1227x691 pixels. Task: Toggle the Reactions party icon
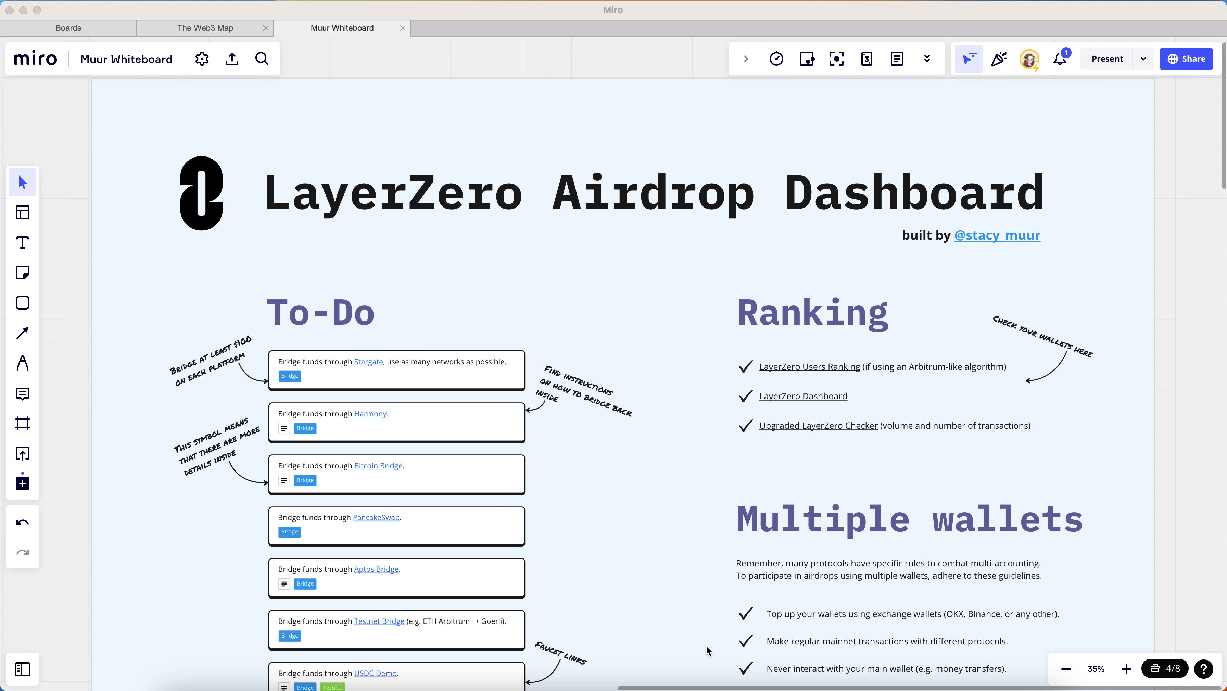998,59
